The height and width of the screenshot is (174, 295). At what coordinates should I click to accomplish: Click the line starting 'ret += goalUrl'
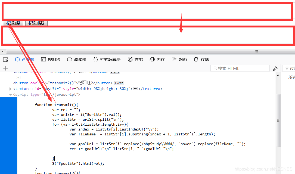[x=122, y=149]
